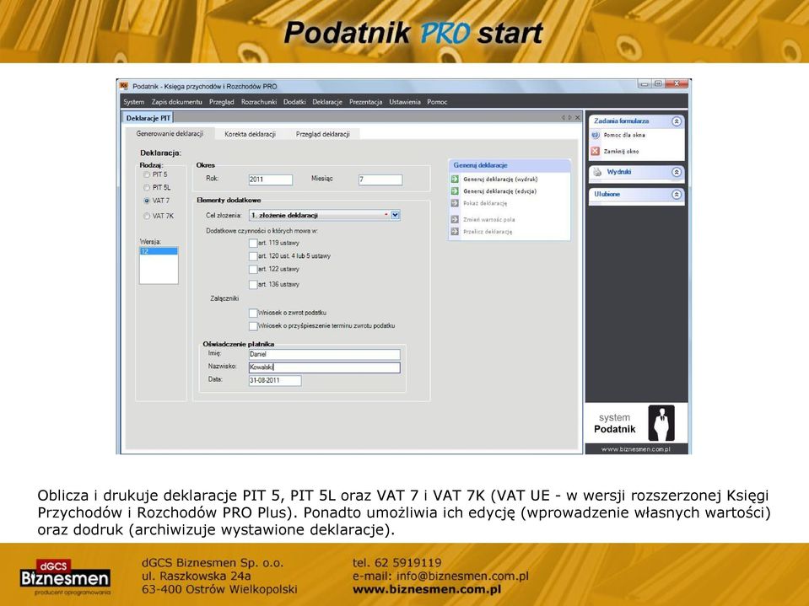Click the Przelicz deklarację arrow icon
The image size is (809, 606).
click(x=455, y=232)
